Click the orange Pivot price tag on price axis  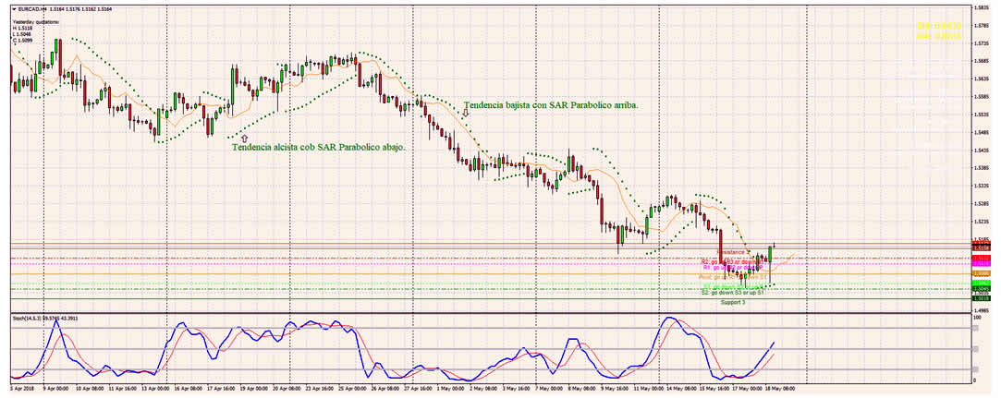pos(982,272)
